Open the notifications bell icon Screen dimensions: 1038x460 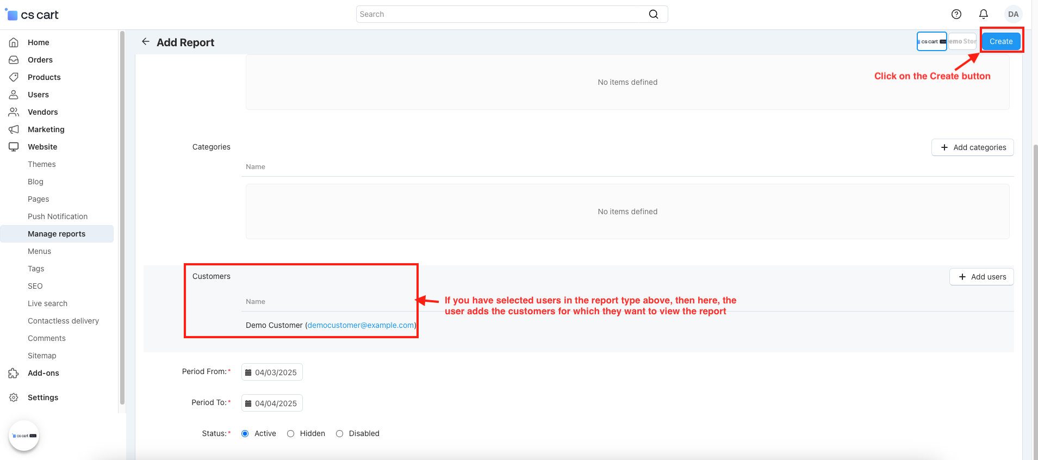coord(983,14)
